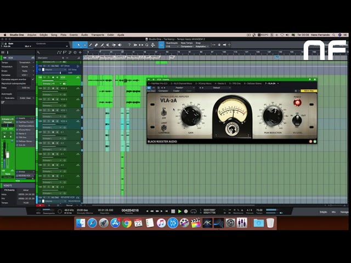Screen dimensions: 351x263
Task: Select the Listen speaker tool
Action: click(120, 45)
